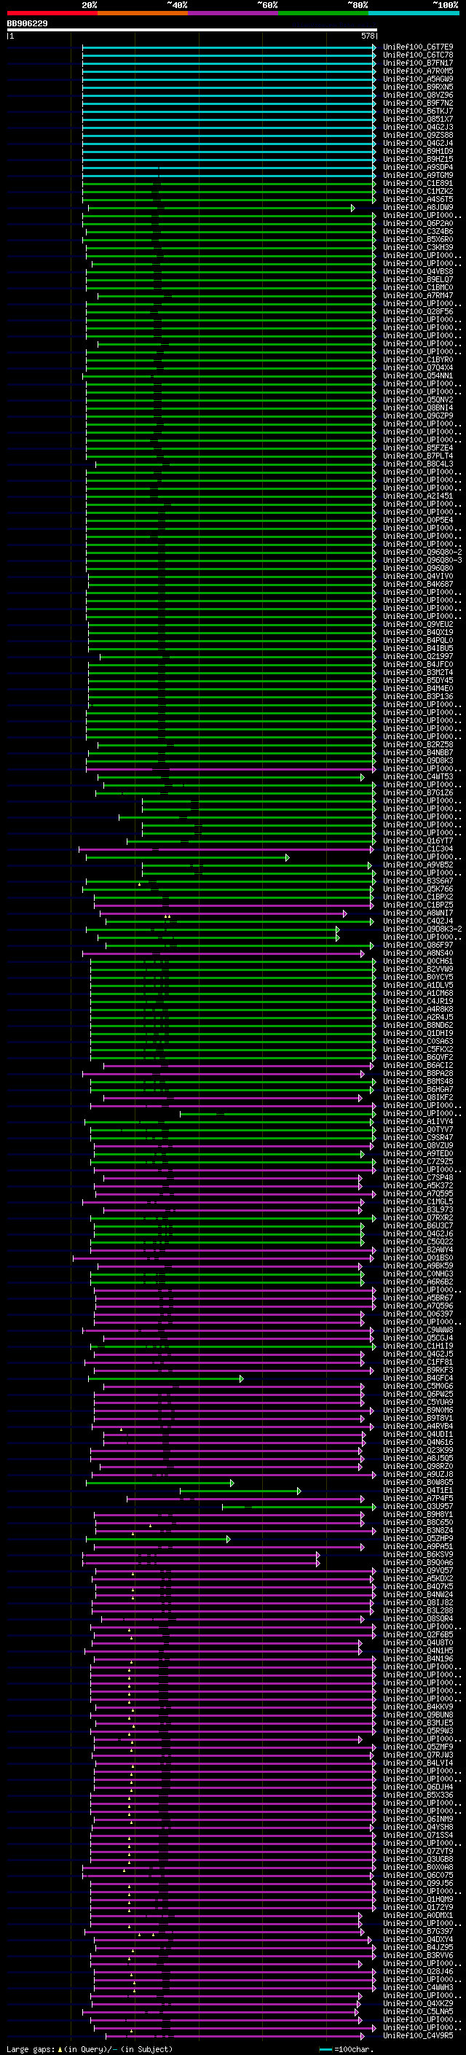This screenshot has height=2055, width=466.
Task: Open hit UniRef100_C3KH39
Action: [418, 247]
